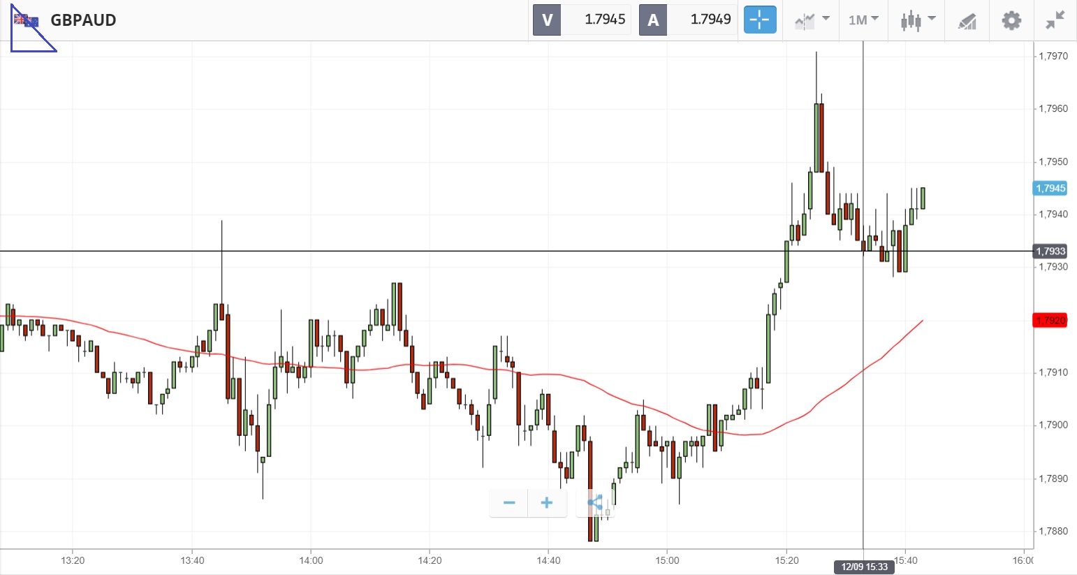Share the chart via share icon
This screenshot has height=575, width=1077.
pos(595,503)
